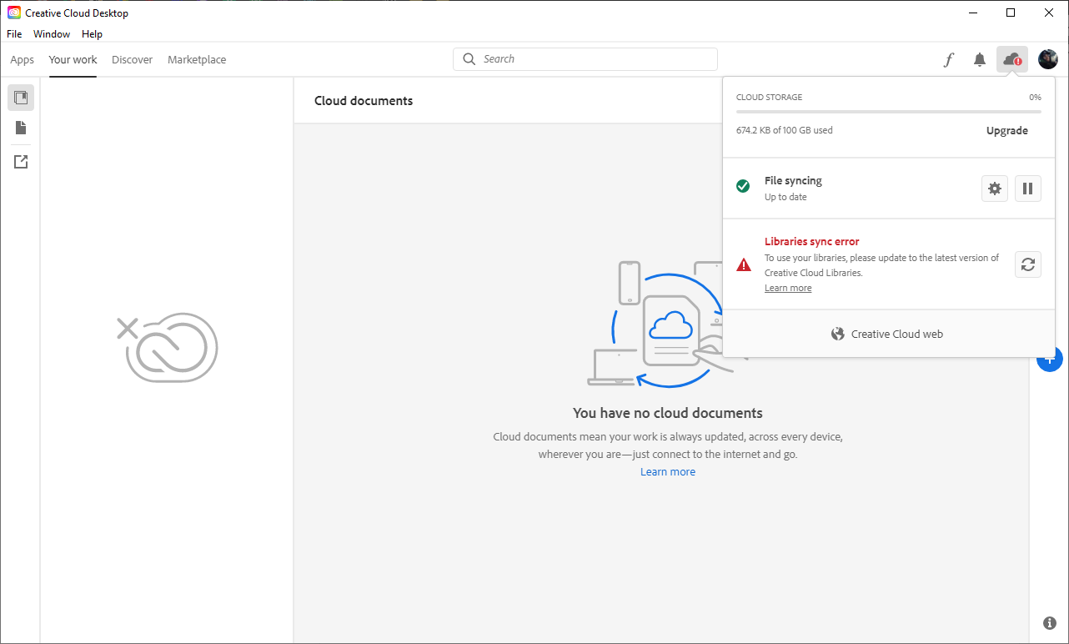1069x644 pixels.
Task: Pause file syncing
Action: [x=1028, y=189]
